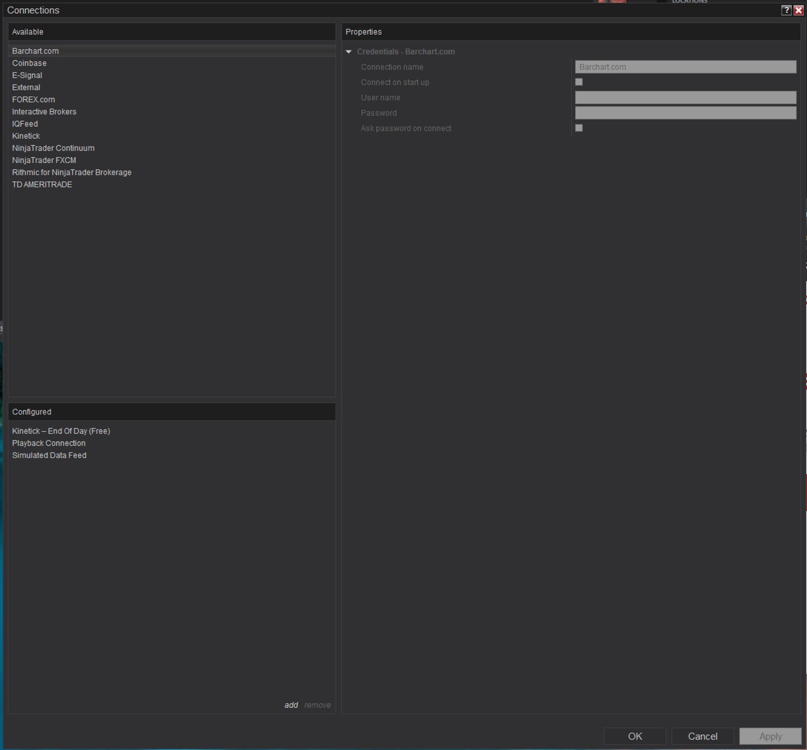Choose Coinbase from Available connections
807x750 pixels.
[x=171, y=63]
